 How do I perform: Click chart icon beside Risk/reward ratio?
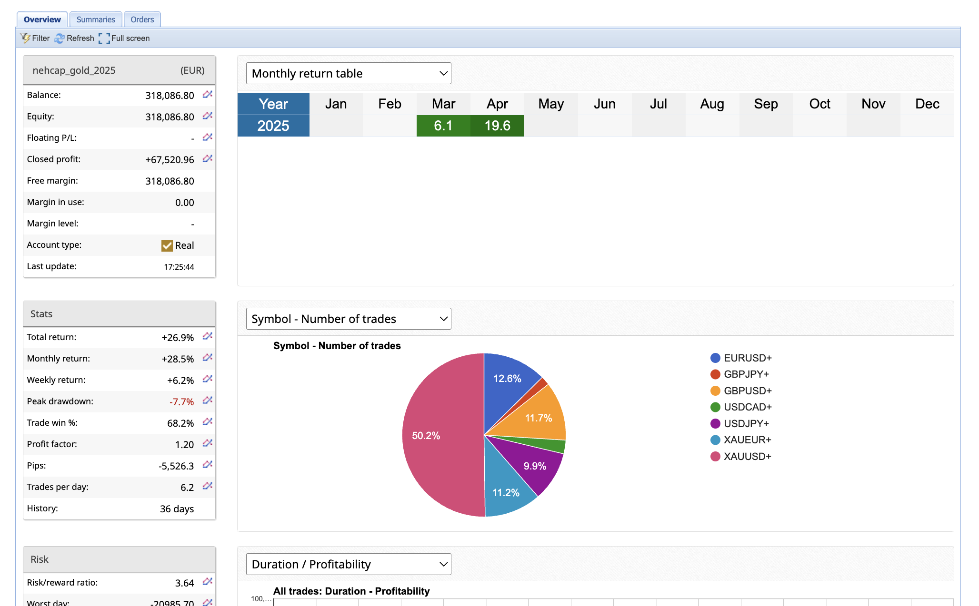pos(207,582)
